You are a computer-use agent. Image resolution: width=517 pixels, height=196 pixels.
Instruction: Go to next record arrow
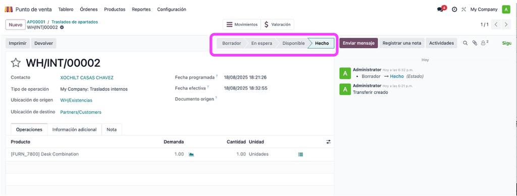pos(506,24)
